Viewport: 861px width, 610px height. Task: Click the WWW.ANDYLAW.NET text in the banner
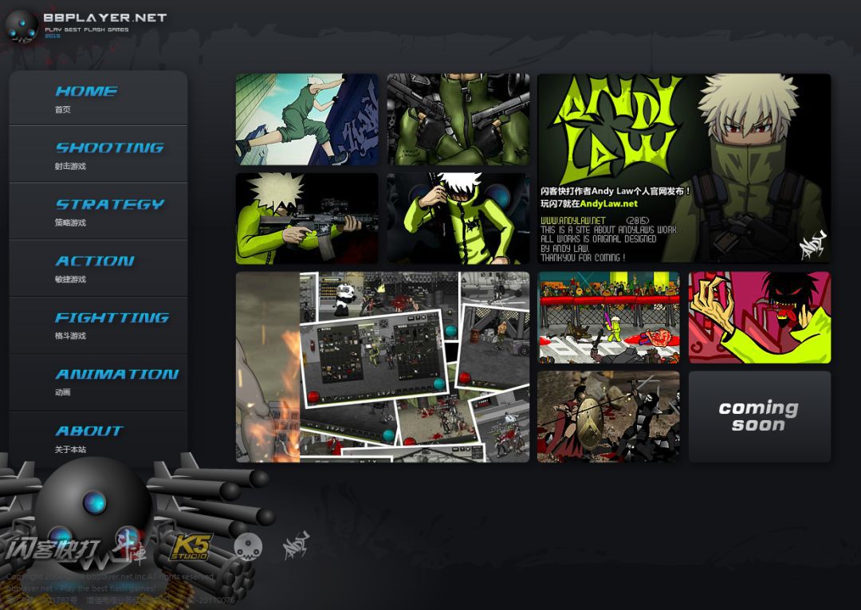click(x=572, y=220)
